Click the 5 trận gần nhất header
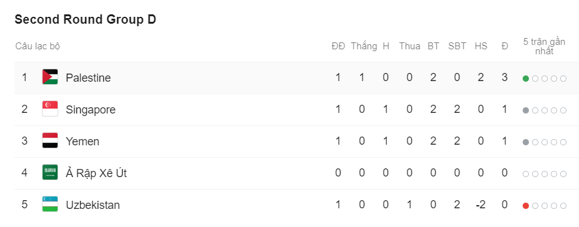The width and height of the screenshot is (579, 227). (544, 46)
